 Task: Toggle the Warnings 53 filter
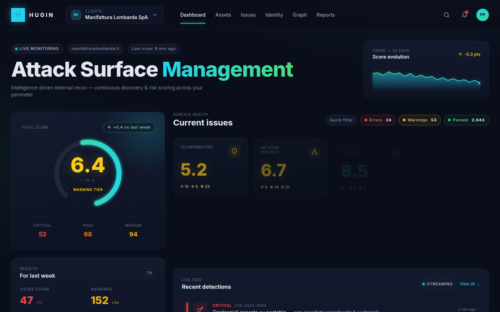pyautogui.click(x=420, y=120)
